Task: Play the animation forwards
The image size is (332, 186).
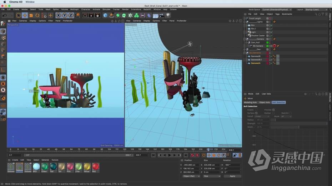Action: (169, 155)
